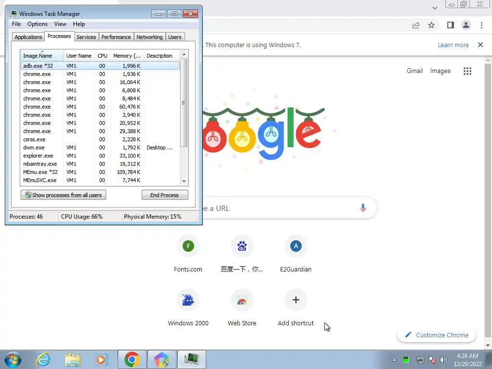Switch to the Performance tab
The height and width of the screenshot is (369, 492).
pyautogui.click(x=116, y=37)
